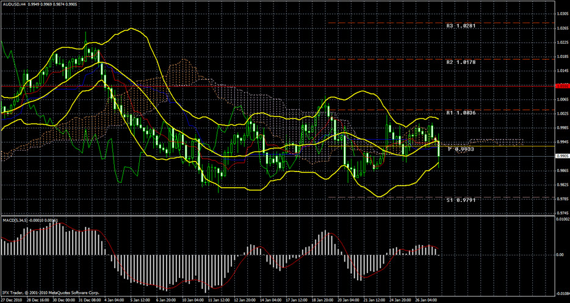The height and width of the screenshot is (303, 570).
Task: Select the P 0.9933 pivot label
Action: point(461,149)
